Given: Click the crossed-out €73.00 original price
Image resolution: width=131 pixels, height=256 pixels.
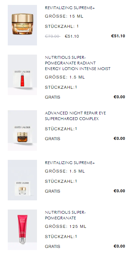Looking at the screenshot, I should pyautogui.click(x=52, y=36).
